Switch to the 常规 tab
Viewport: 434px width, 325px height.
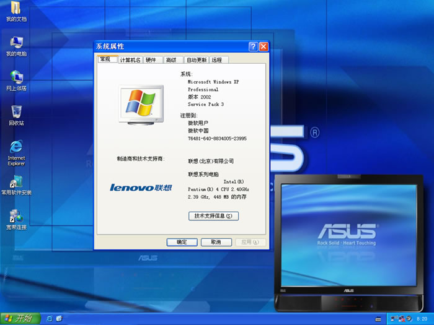[108, 59]
